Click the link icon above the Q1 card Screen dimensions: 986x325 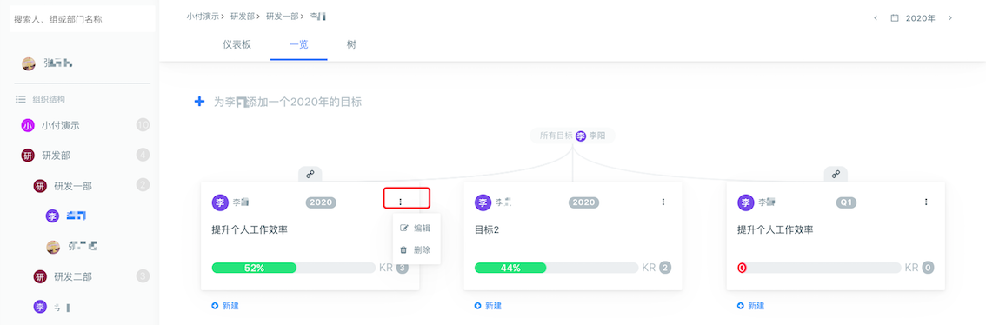click(836, 174)
